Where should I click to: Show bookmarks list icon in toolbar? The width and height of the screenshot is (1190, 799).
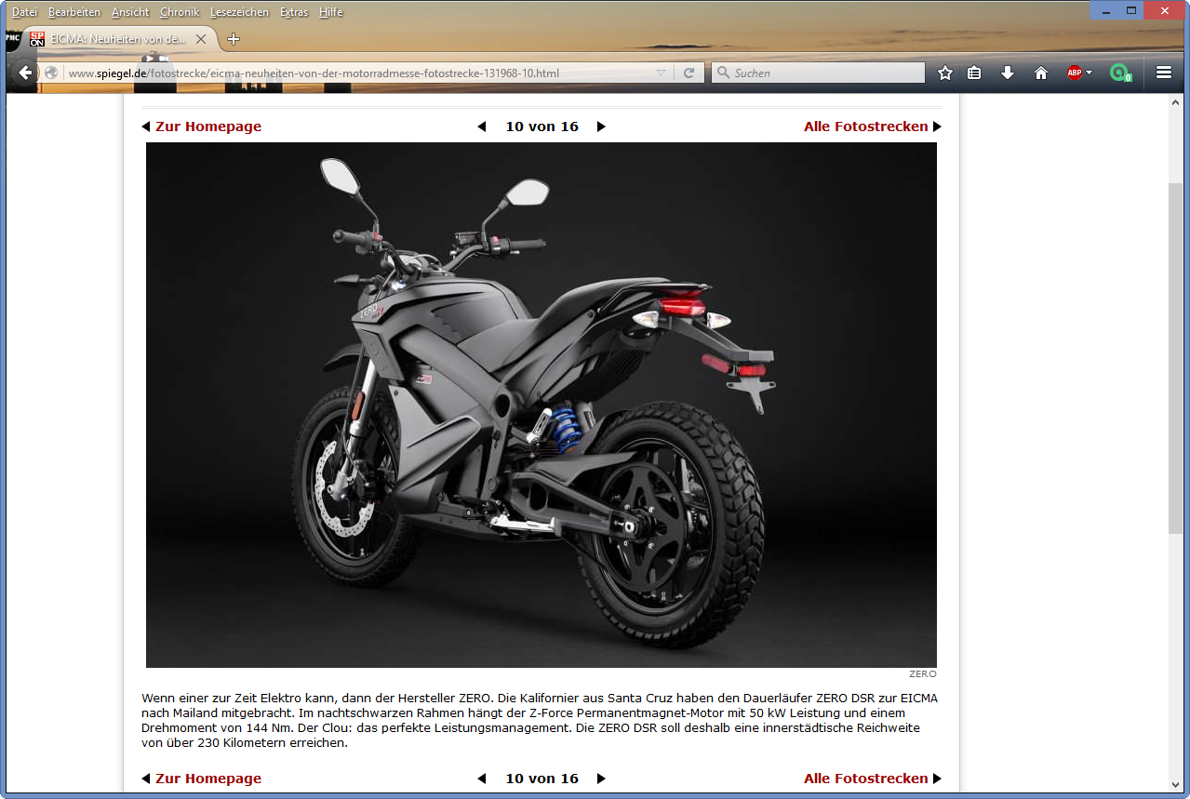(x=974, y=73)
